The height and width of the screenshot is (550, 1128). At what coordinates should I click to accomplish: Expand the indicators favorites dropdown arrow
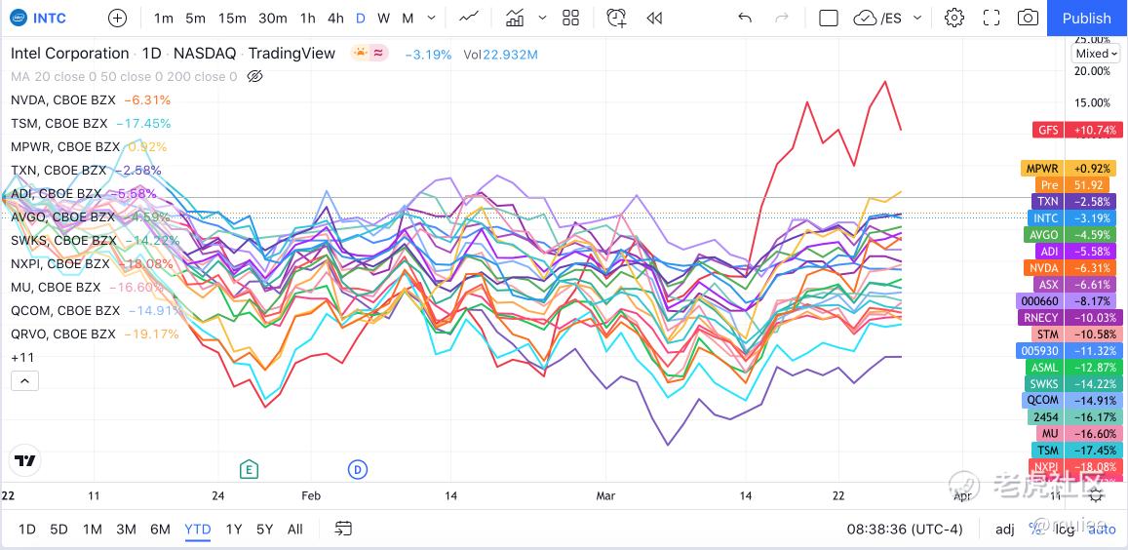click(542, 18)
